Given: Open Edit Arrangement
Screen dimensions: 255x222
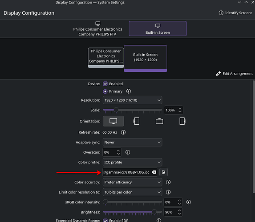Looking at the screenshot, I should [235, 74].
